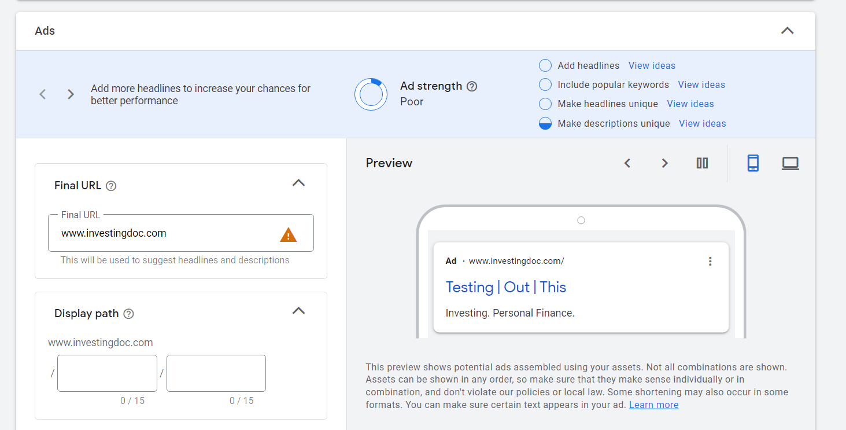Collapse the Ads section
Image resolution: width=846 pixels, height=430 pixels.
pos(787,31)
